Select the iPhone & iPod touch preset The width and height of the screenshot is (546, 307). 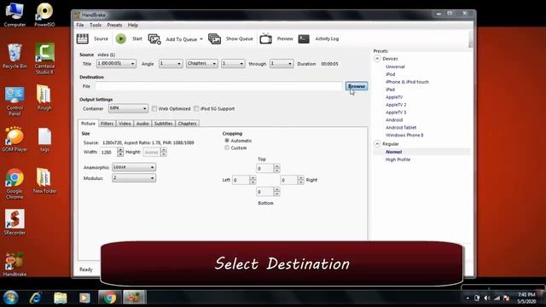[x=407, y=82]
